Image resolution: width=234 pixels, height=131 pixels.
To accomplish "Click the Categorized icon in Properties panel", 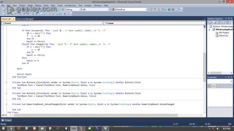I will tap(210, 86).
